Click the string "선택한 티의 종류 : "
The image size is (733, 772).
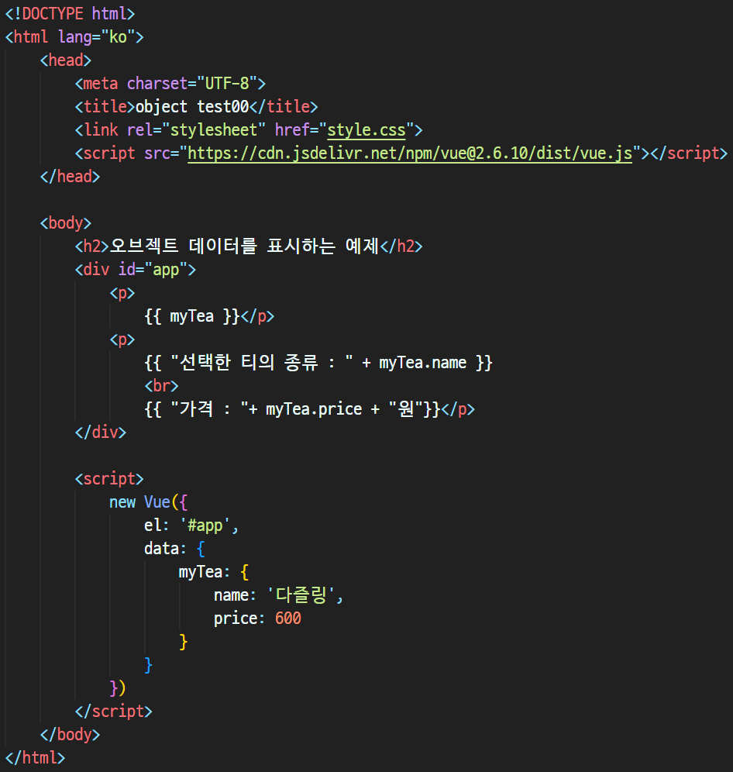click(261, 363)
